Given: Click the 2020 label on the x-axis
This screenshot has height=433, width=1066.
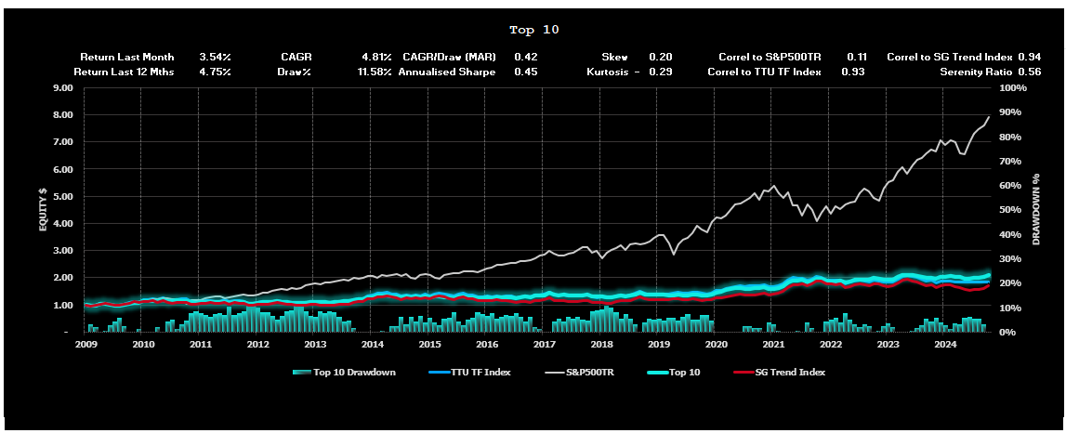Looking at the screenshot, I should (x=716, y=345).
